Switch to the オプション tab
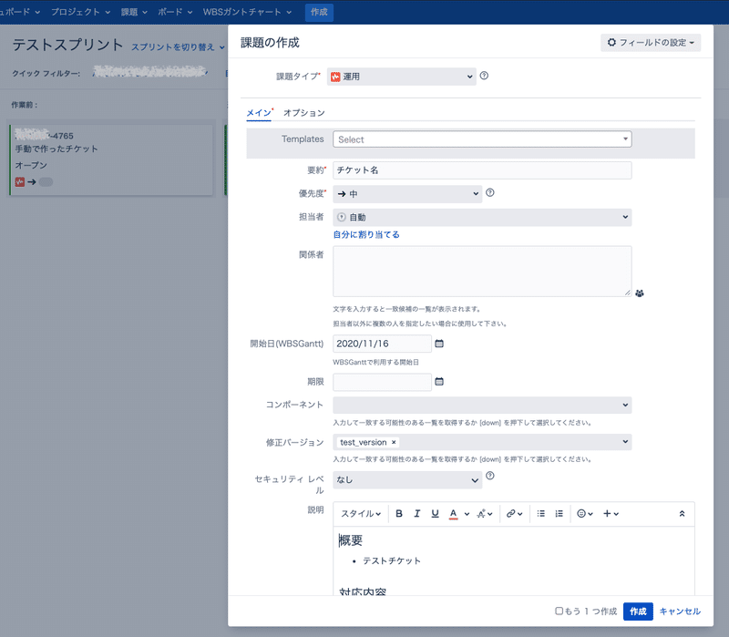The height and width of the screenshot is (637, 729). (x=304, y=113)
